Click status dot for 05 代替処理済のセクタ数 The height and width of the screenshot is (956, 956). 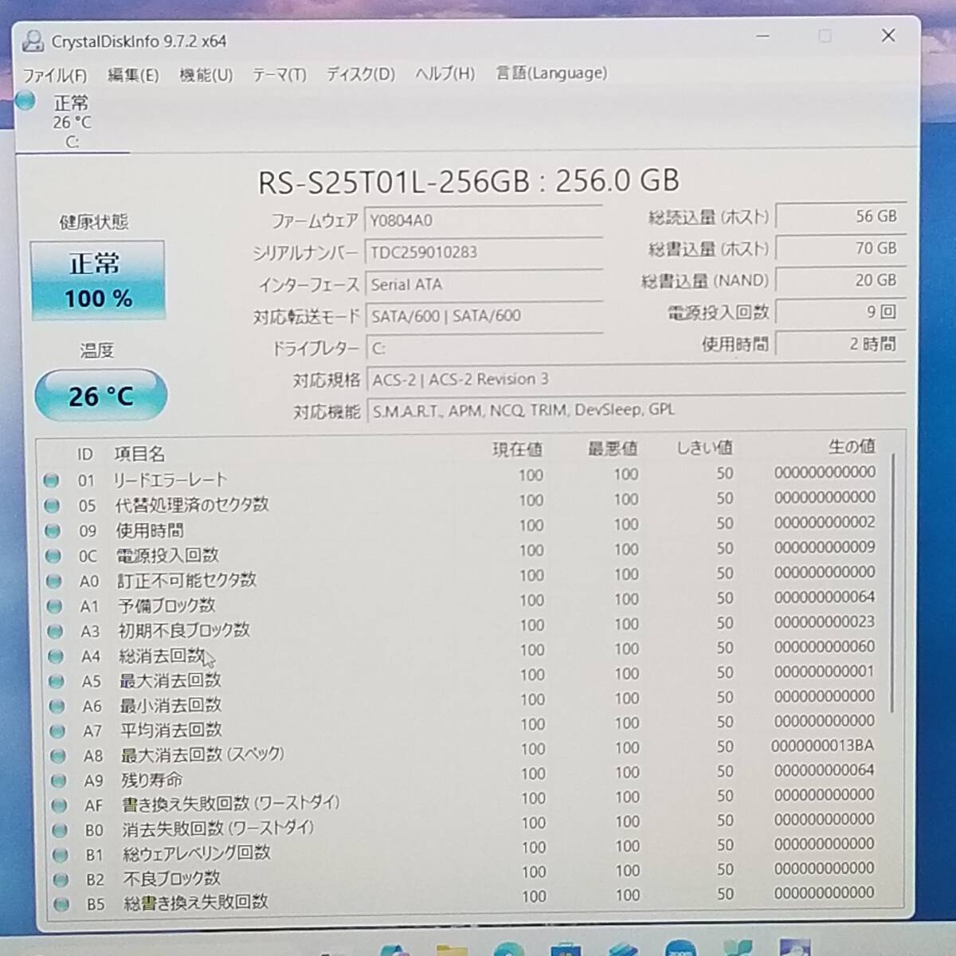click(52, 505)
